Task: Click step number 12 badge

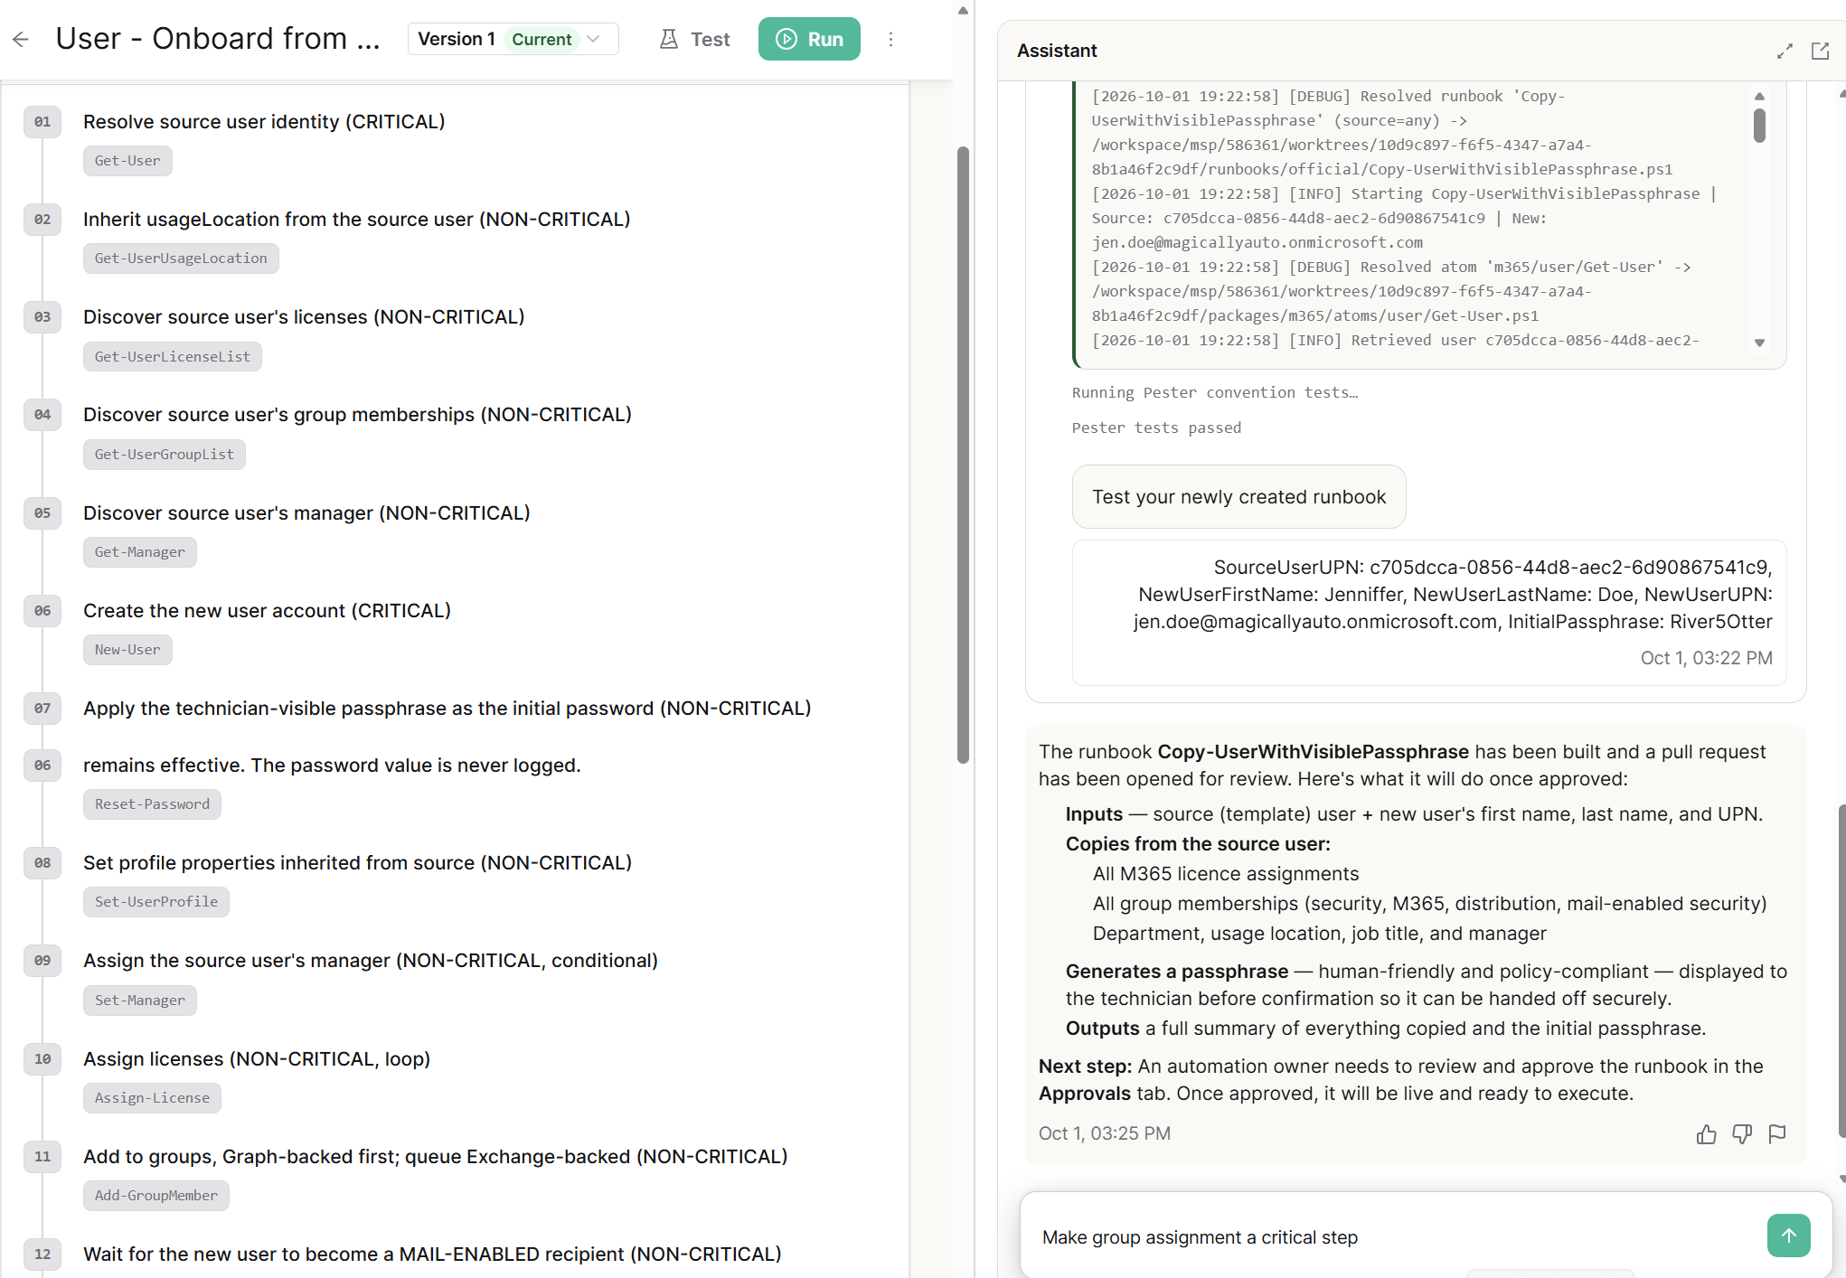Action: [x=42, y=1254]
